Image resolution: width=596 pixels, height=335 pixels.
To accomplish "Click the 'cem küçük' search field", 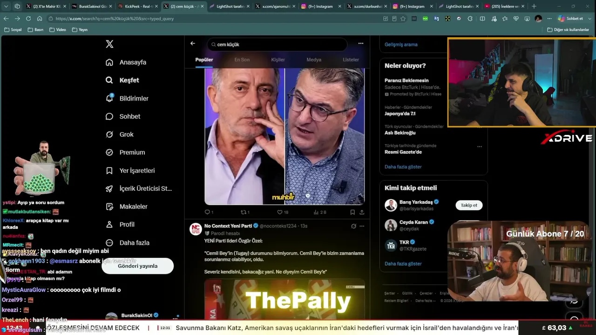I will pos(277,45).
